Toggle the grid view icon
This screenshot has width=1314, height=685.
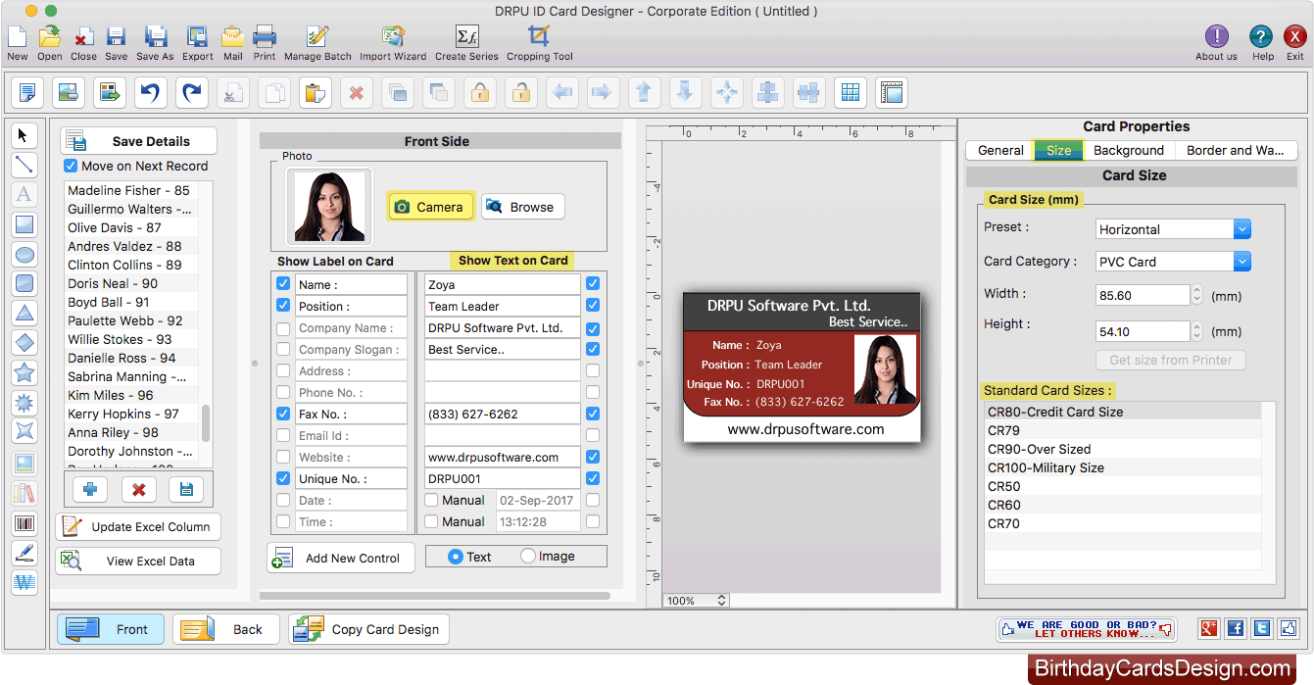pos(851,93)
